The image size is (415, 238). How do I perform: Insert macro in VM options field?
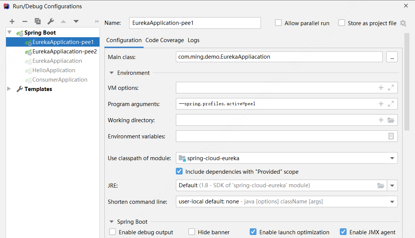[x=381, y=88]
